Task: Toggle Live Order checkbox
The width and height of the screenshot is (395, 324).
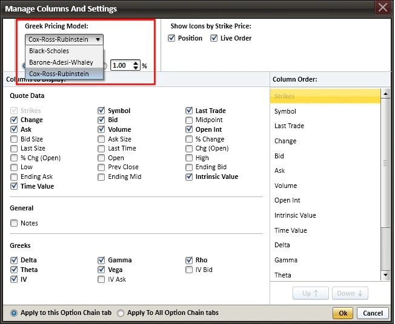Action: click(214, 39)
